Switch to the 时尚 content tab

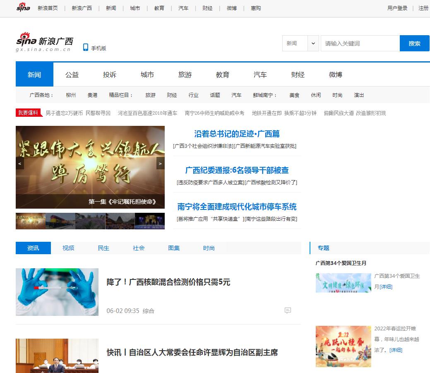point(209,248)
